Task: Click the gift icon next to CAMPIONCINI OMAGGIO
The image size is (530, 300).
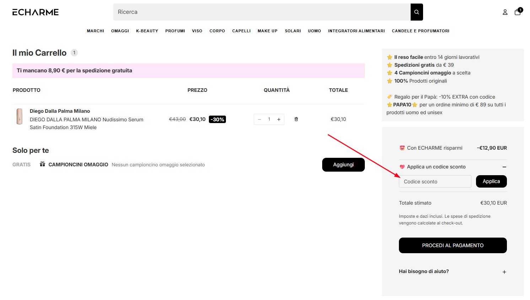Action: [x=42, y=164]
